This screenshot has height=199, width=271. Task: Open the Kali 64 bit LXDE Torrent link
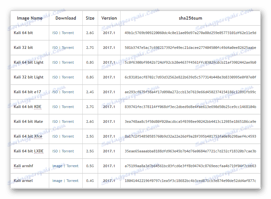(x=68, y=151)
